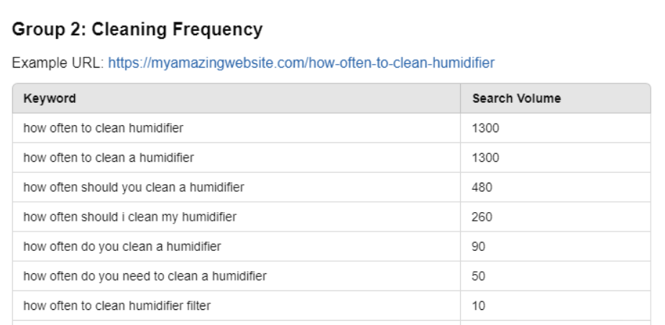The height and width of the screenshot is (325, 665).
Task: Click the 50 search volume cell
Action: tap(479, 275)
